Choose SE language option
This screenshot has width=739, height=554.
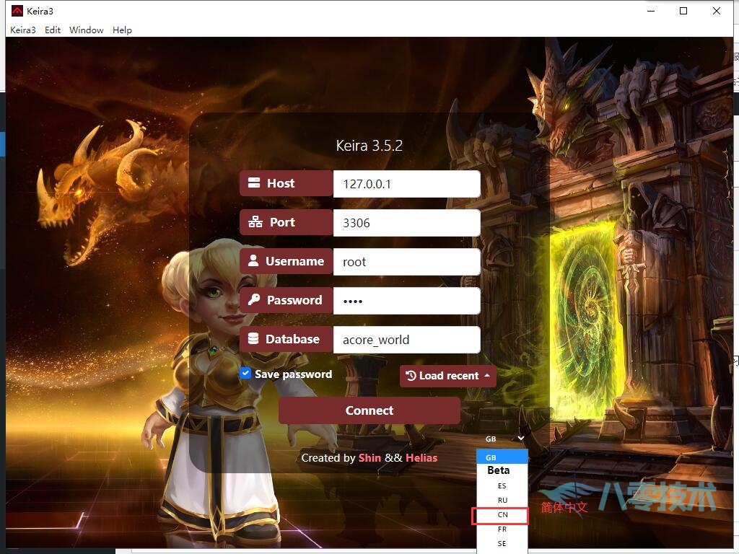click(502, 544)
